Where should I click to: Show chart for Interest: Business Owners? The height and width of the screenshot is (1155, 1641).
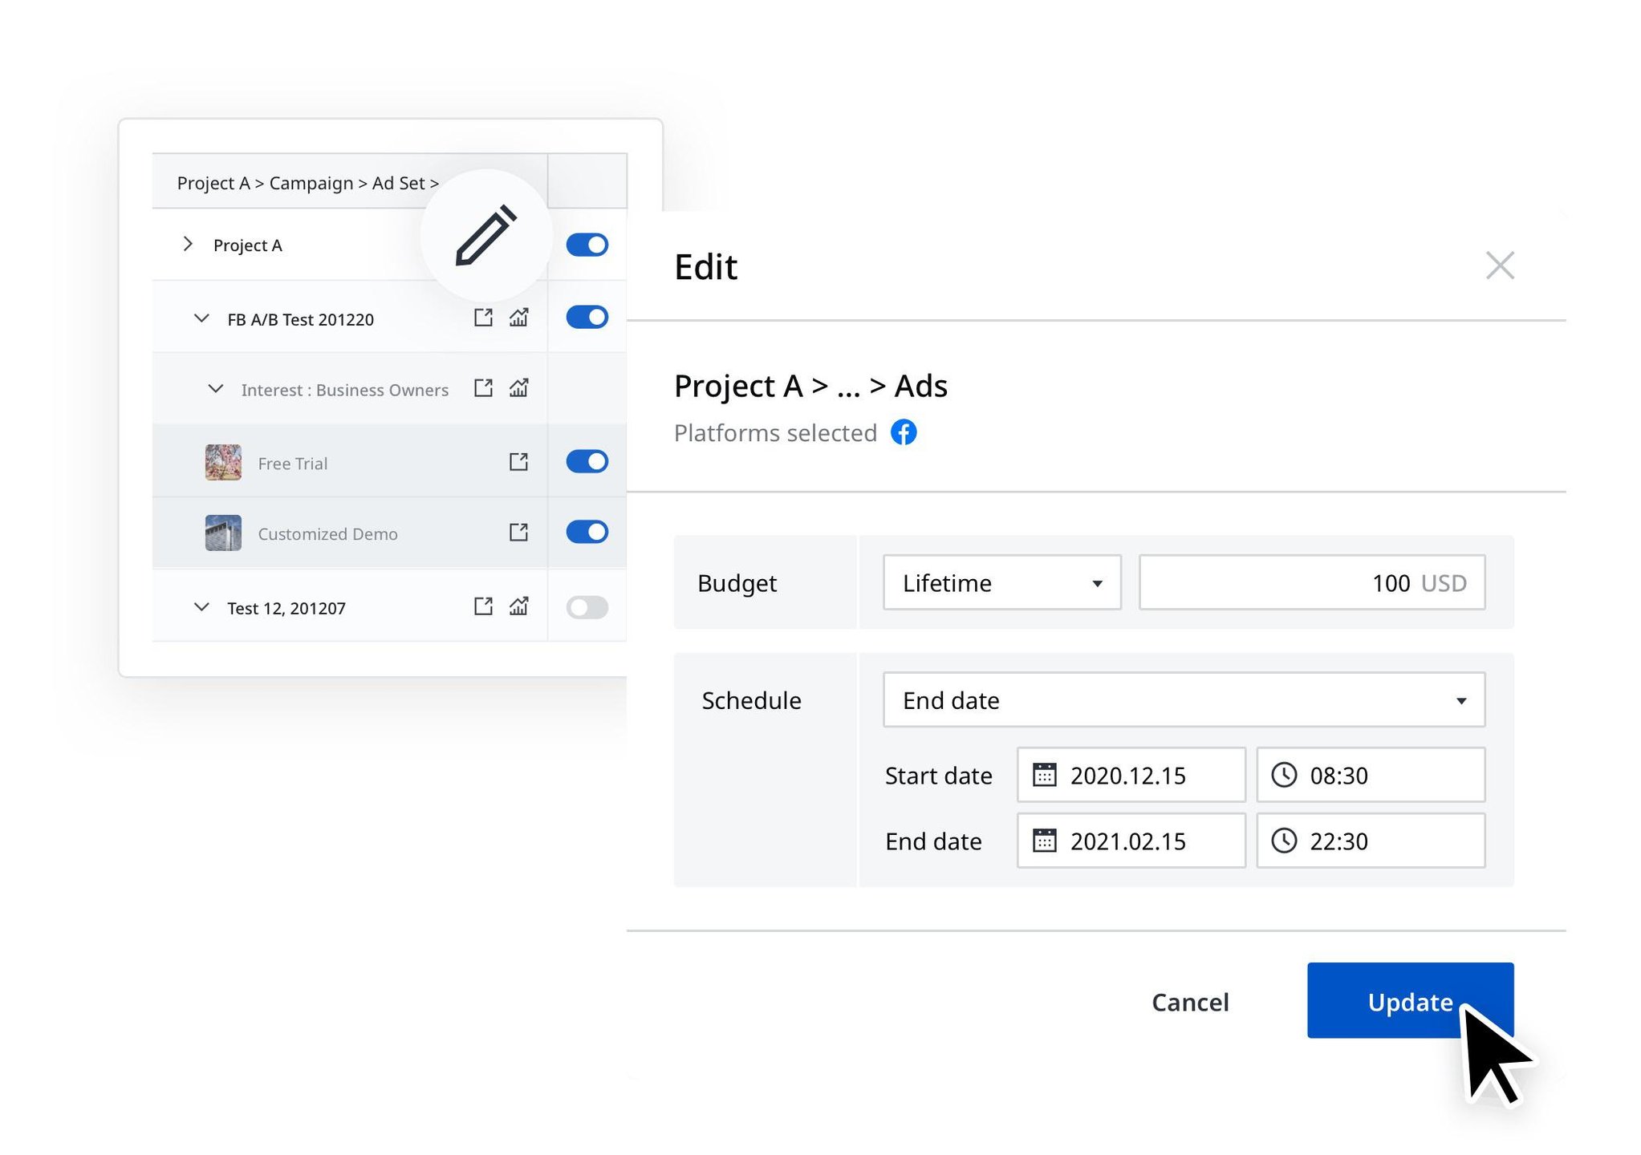[x=519, y=388]
